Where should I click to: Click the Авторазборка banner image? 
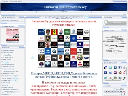pos(13,35)
